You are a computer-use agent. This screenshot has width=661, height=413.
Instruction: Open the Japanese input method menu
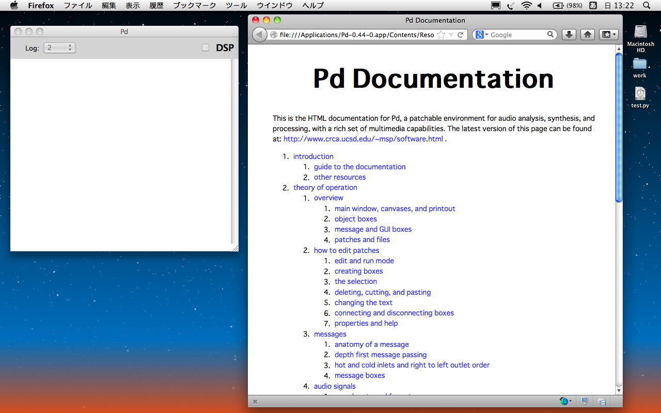pos(593,6)
